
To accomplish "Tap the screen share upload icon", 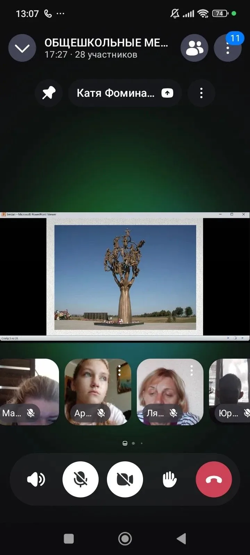I will pos(167,93).
